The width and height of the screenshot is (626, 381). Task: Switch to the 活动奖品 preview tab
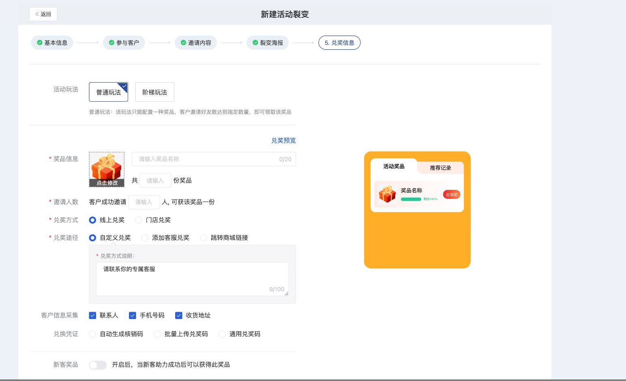click(x=394, y=166)
